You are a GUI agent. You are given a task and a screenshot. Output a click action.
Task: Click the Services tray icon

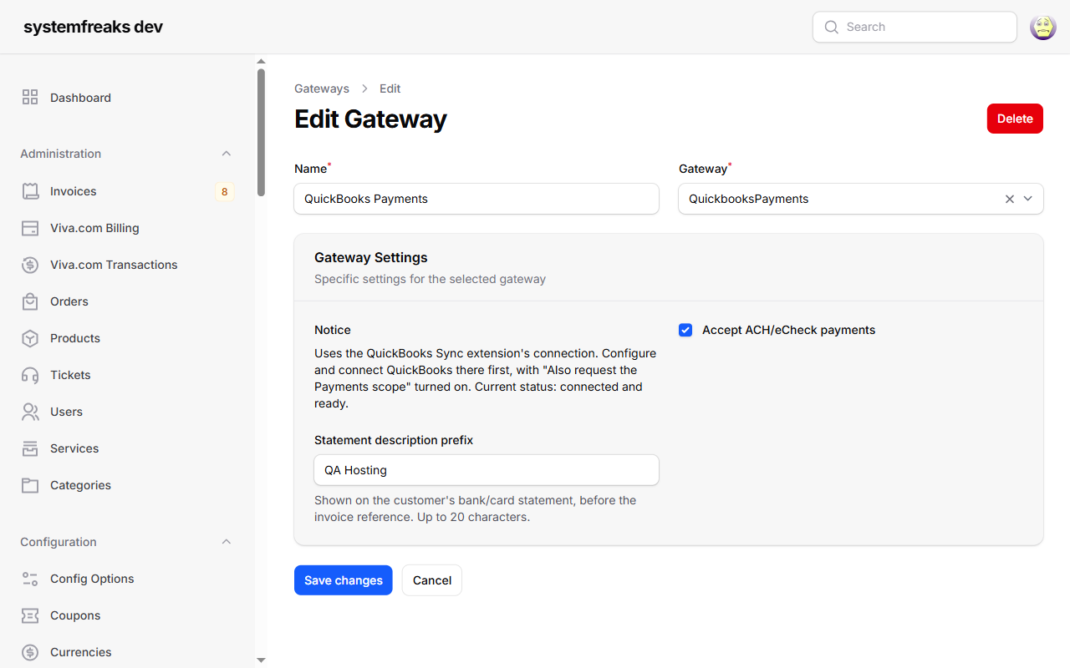coord(30,448)
